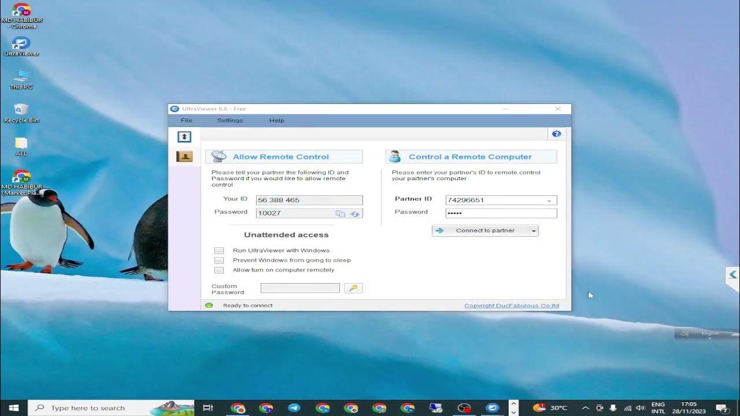The height and width of the screenshot is (416, 740).
Task: Open the volume control in system tray
Action: point(641,408)
